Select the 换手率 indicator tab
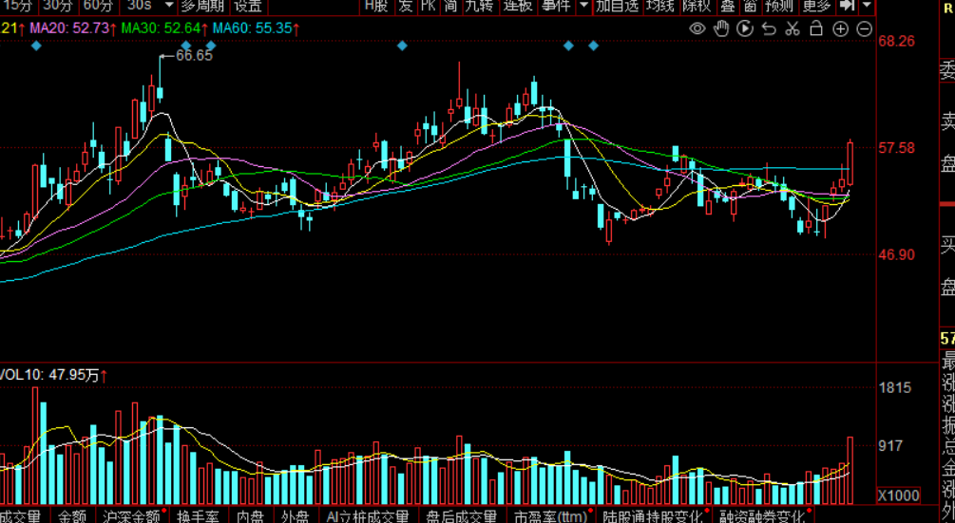 pos(198,516)
